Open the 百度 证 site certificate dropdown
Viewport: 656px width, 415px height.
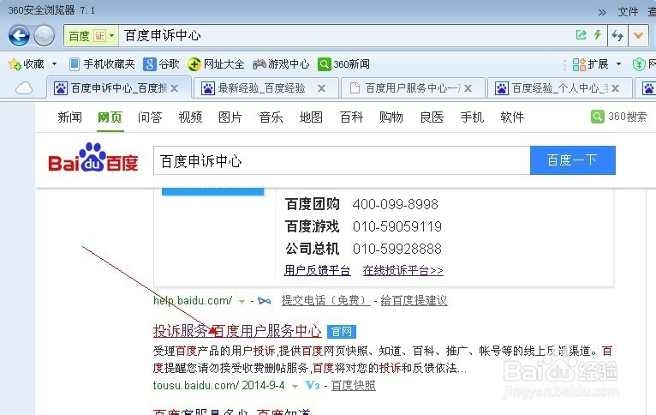91,36
